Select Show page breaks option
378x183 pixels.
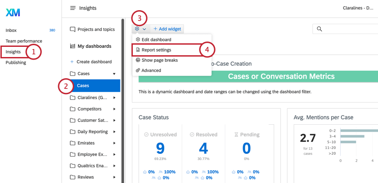[172, 60]
